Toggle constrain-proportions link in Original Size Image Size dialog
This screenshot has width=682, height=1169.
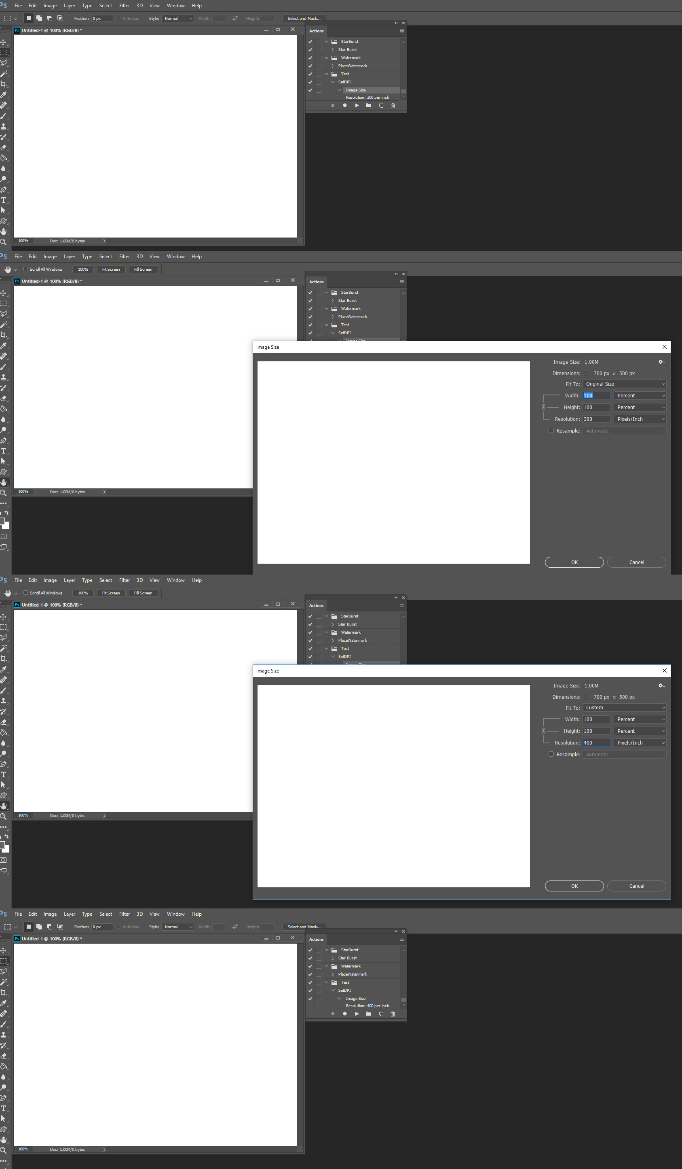[544, 407]
